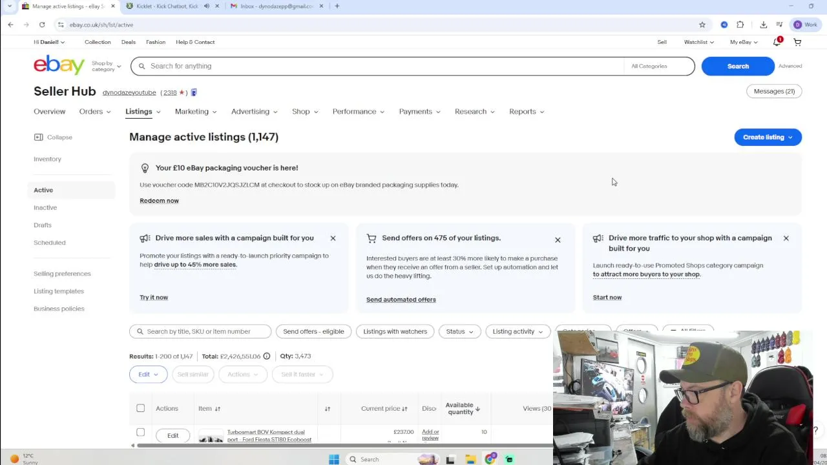Screen dimensions: 827x465
Task: Click the info icon beside Total amount
Action: pyautogui.click(x=266, y=356)
